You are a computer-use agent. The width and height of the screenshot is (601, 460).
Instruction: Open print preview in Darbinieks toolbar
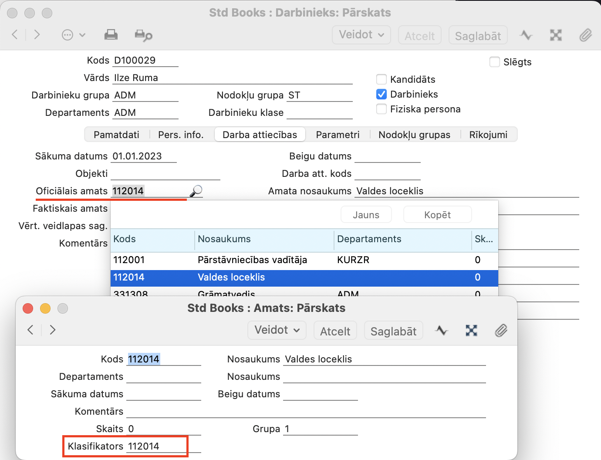pyautogui.click(x=143, y=35)
